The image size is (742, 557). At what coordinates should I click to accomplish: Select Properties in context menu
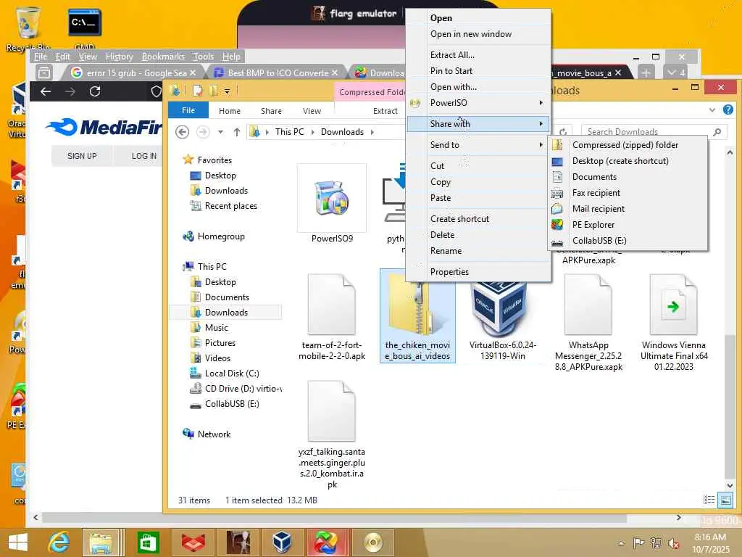(478, 272)
